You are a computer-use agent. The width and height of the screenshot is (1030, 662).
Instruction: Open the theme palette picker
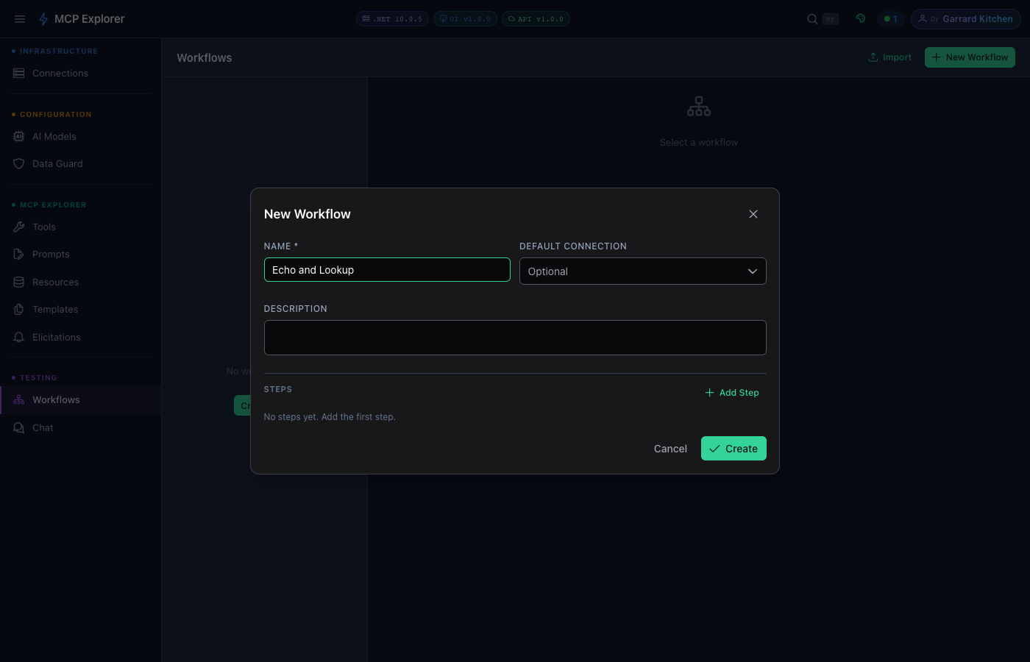pos(860,18)
